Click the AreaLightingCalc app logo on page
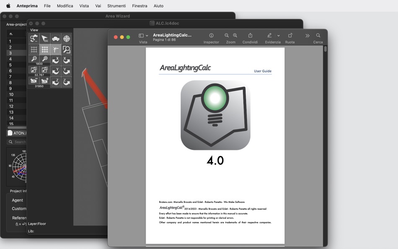This screenshot has height=249, width=398. point(215,115)
